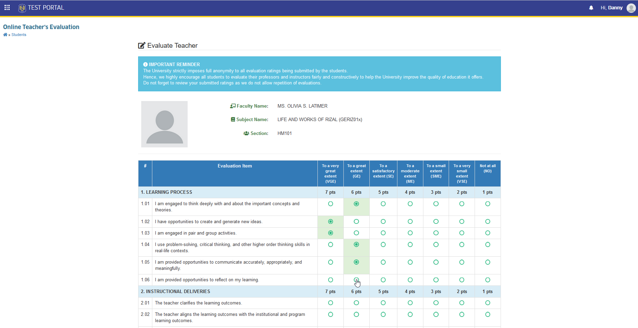Click the faculty profile placeholder photo

click(164, 124)
